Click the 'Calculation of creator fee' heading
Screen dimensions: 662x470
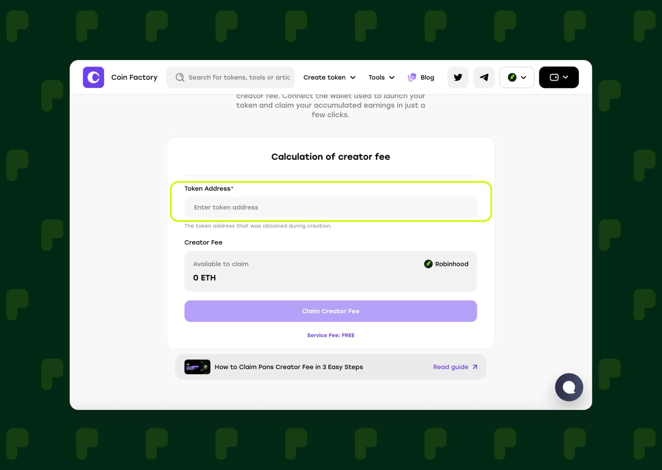coord(331,157)
